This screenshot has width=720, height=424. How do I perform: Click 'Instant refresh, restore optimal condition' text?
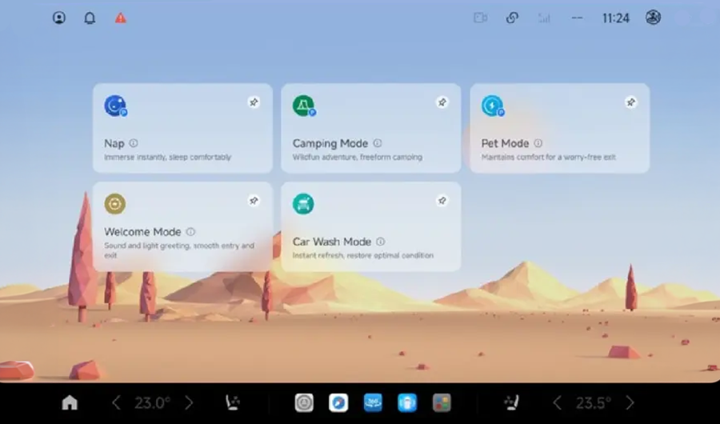pos(362,255)
